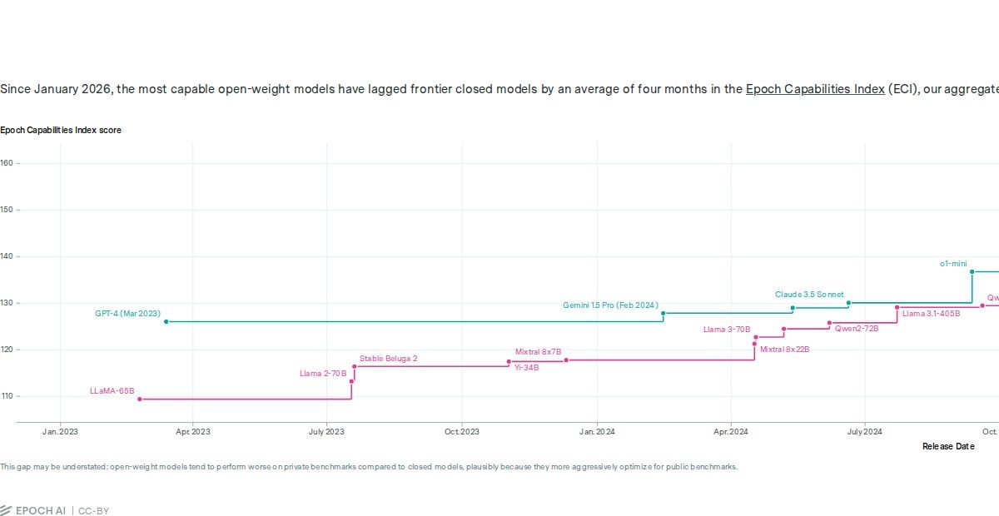This screenshot has height=516, width=999.
Task: Select the LLaMA-65B data point
Action: pyautogui.click(x=139, y=399)
